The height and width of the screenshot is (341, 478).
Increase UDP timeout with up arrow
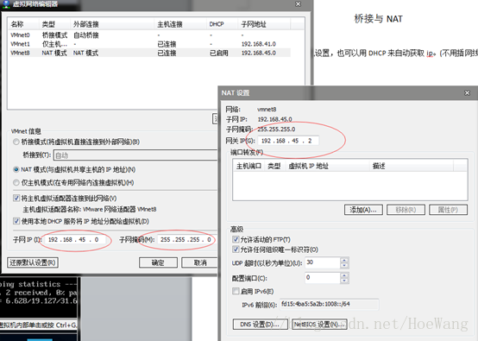click(x=344, y=260)
